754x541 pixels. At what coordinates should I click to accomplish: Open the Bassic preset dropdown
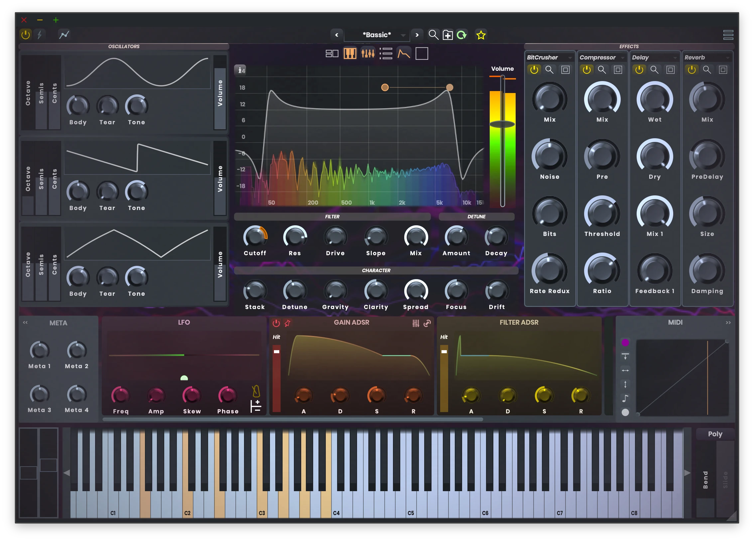point(377,35)
